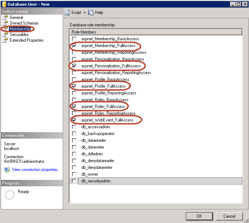The width and height of the screenshot is (249, 223).
Task: Maximize the Database User window
Action: 239,4
